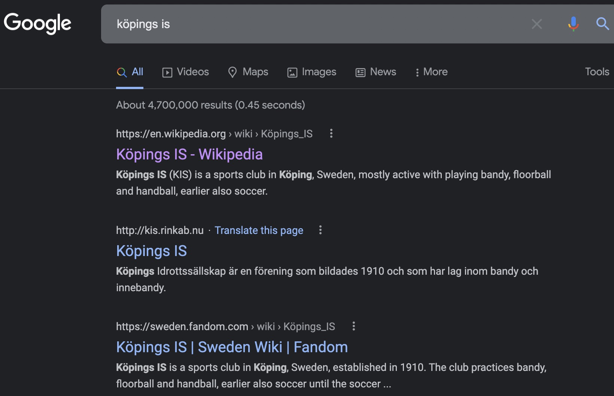Switch to the News tab
Viewport: 614px width, 396px height.
[x=376, y=72]
